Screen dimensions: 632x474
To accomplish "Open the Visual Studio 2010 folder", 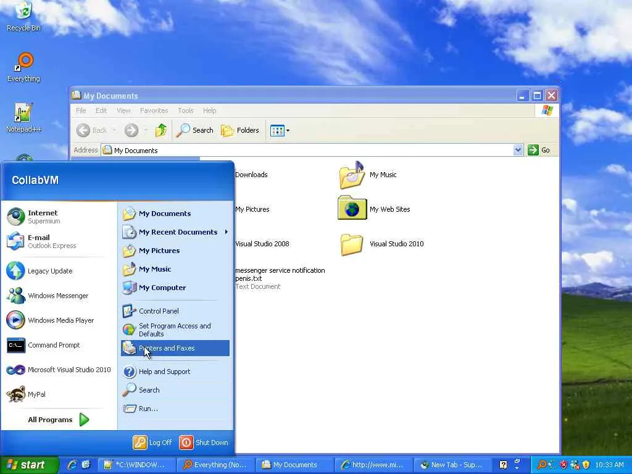I will tap(381, 244).
